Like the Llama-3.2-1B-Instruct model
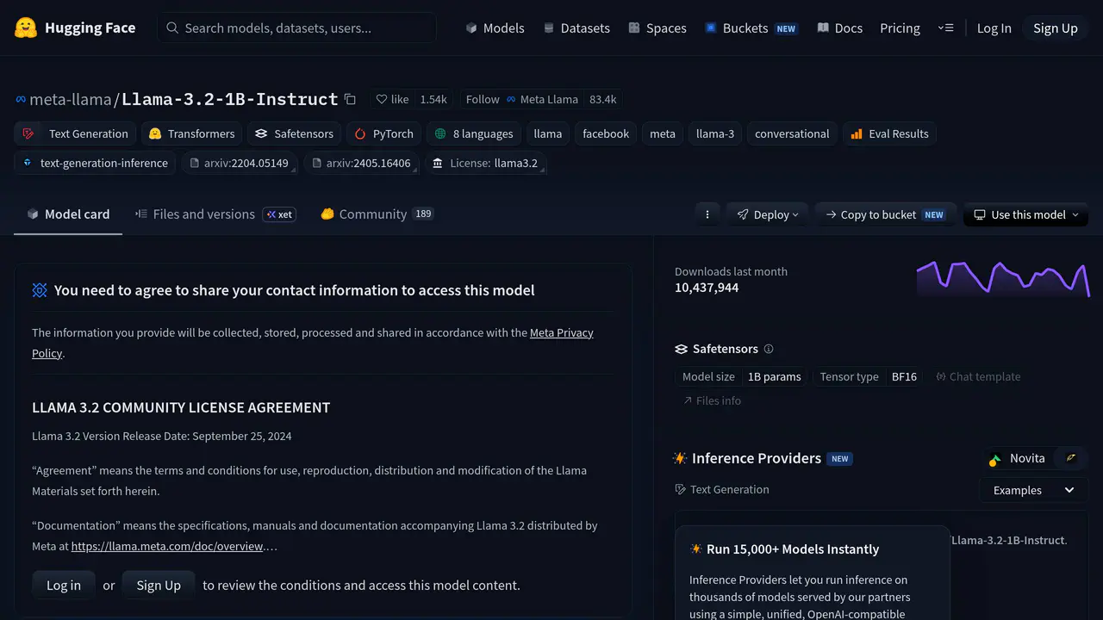Screen dimensions: 1103x620 tap(392, 99)
